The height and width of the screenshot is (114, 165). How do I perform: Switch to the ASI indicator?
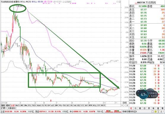[53, 105]
